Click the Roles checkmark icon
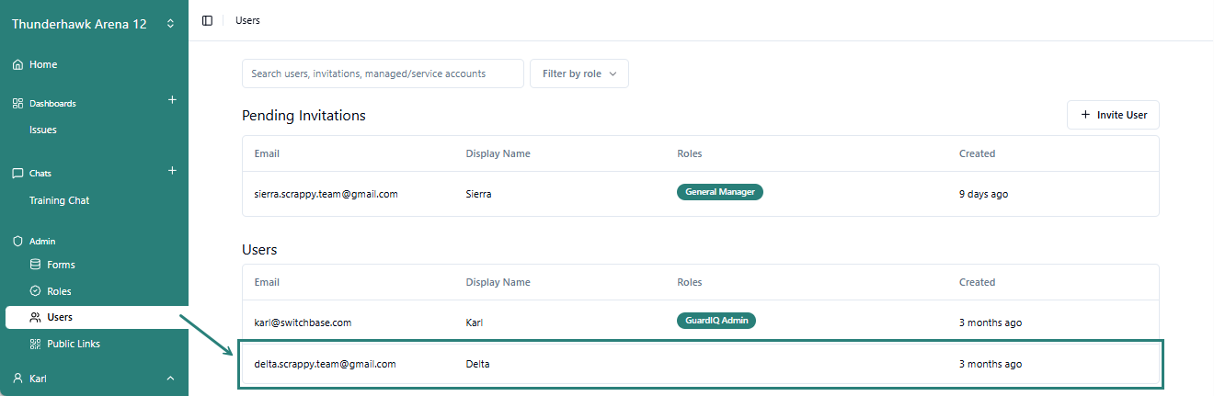Screen dimensions: 1214x396 36,291
